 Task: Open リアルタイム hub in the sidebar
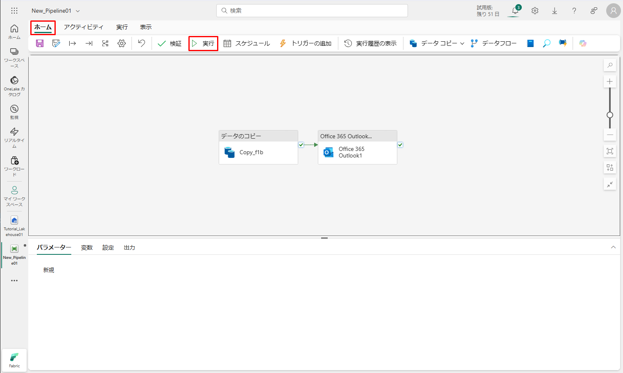coord(14,137)
